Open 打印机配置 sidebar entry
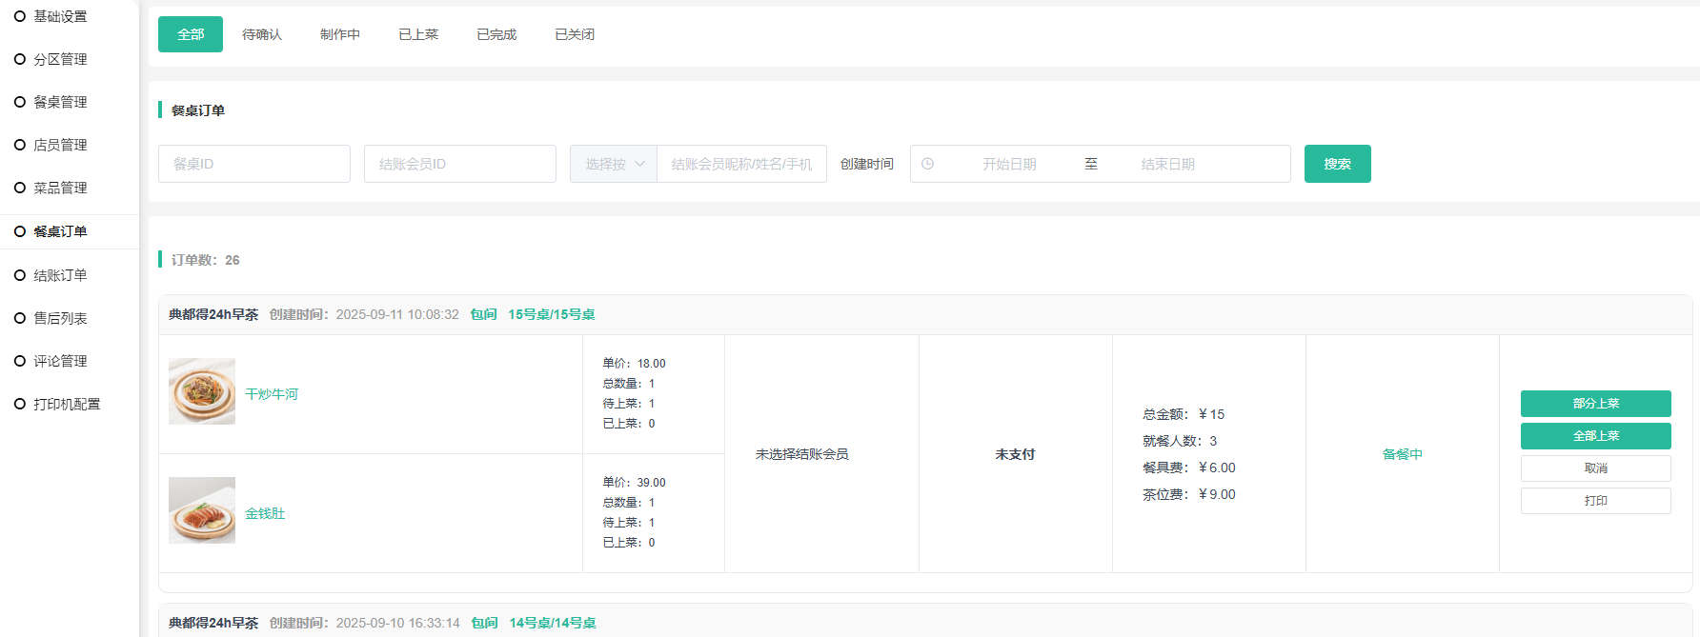This screenshot has height=637, width=1700. tap(67, 404)
